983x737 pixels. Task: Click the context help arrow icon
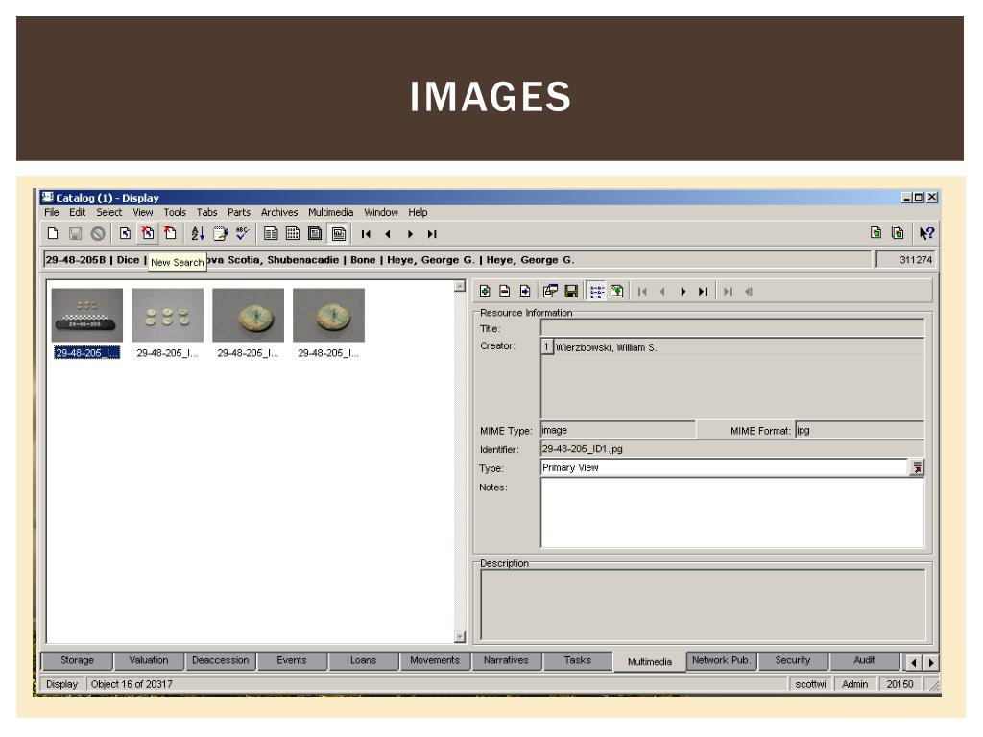pyautogui.click(x=925, y=233)
